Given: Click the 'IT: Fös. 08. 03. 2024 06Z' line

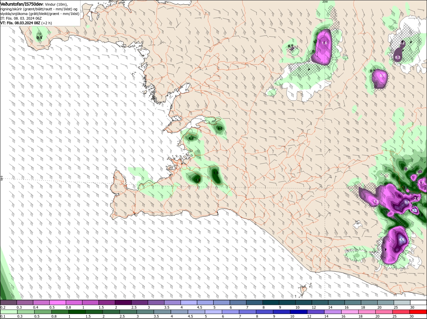Looking at the screenshot, I should (21, 18).
